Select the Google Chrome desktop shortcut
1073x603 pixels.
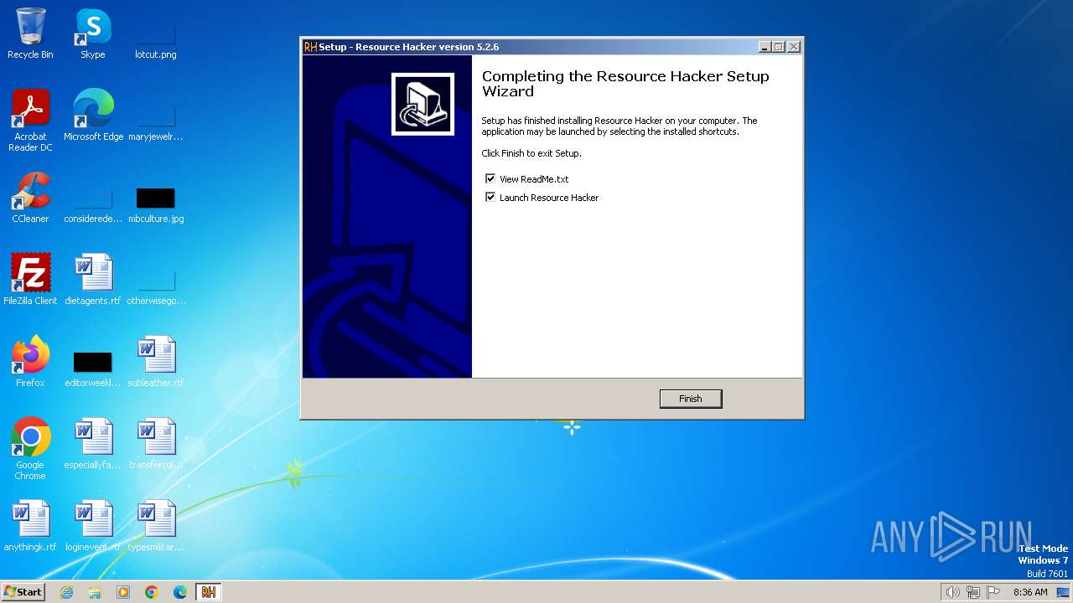tap(30, 449)
